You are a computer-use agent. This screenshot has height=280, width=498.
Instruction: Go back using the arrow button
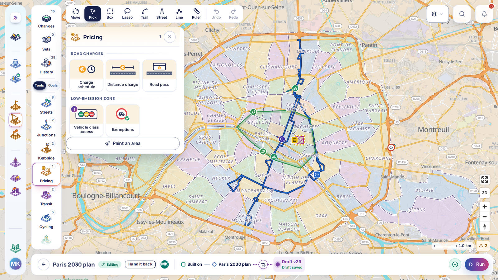click(44, 264)
